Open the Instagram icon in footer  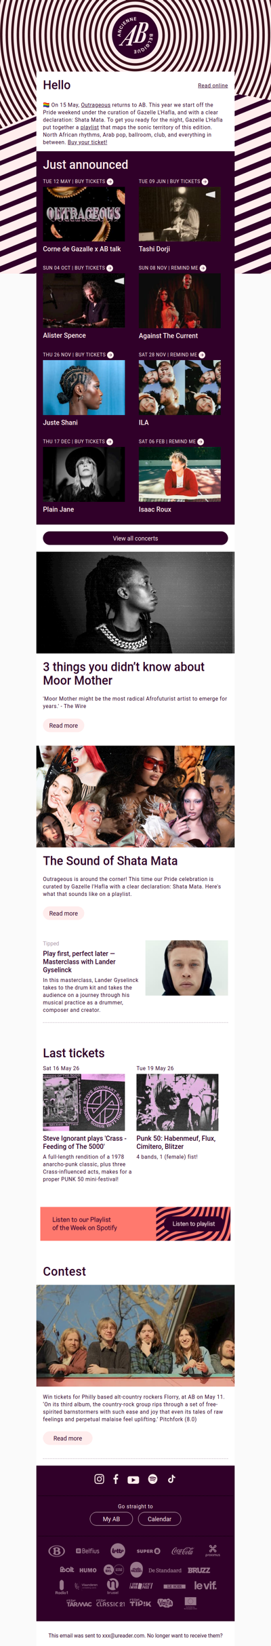click(100, 1478)
